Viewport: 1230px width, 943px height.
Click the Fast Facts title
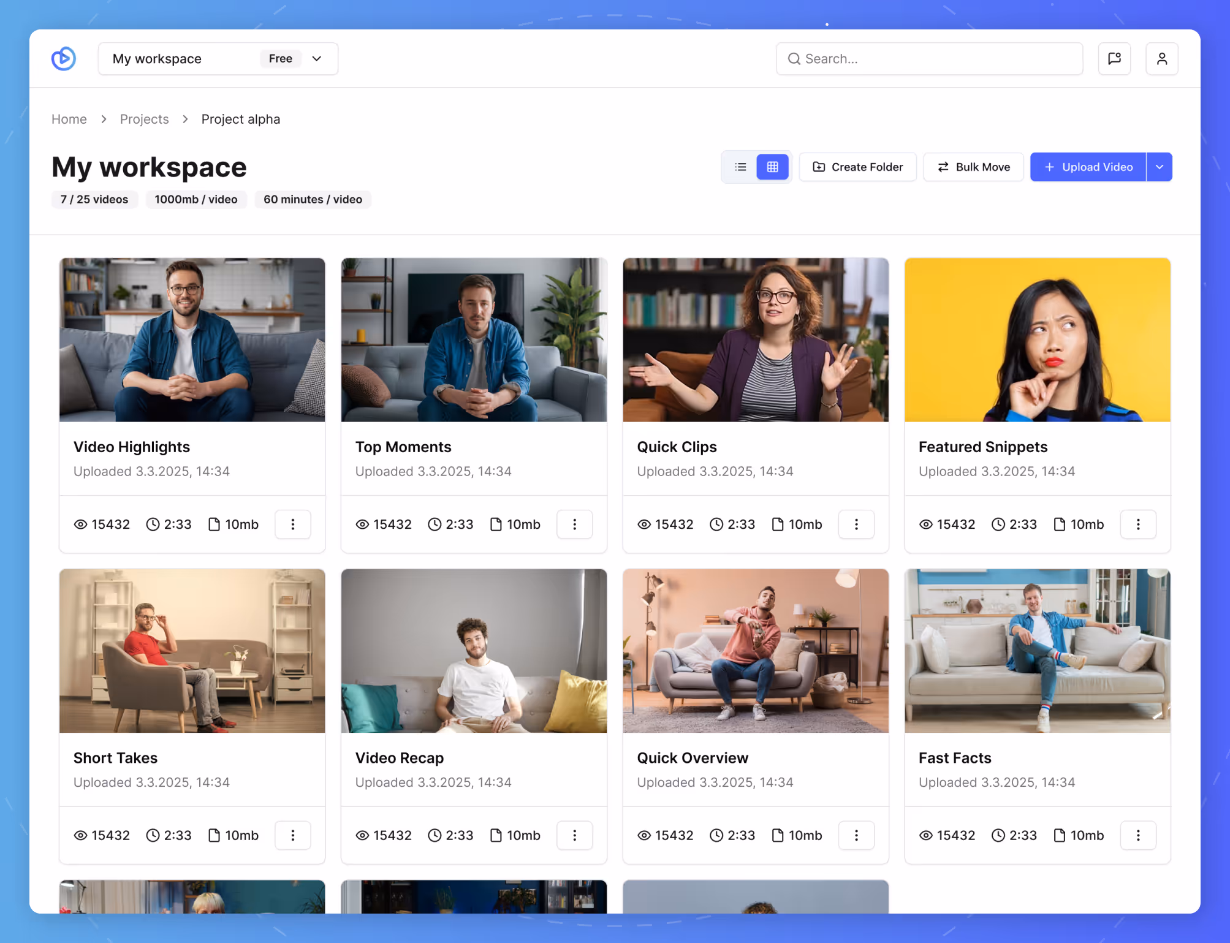coord(955,758)
